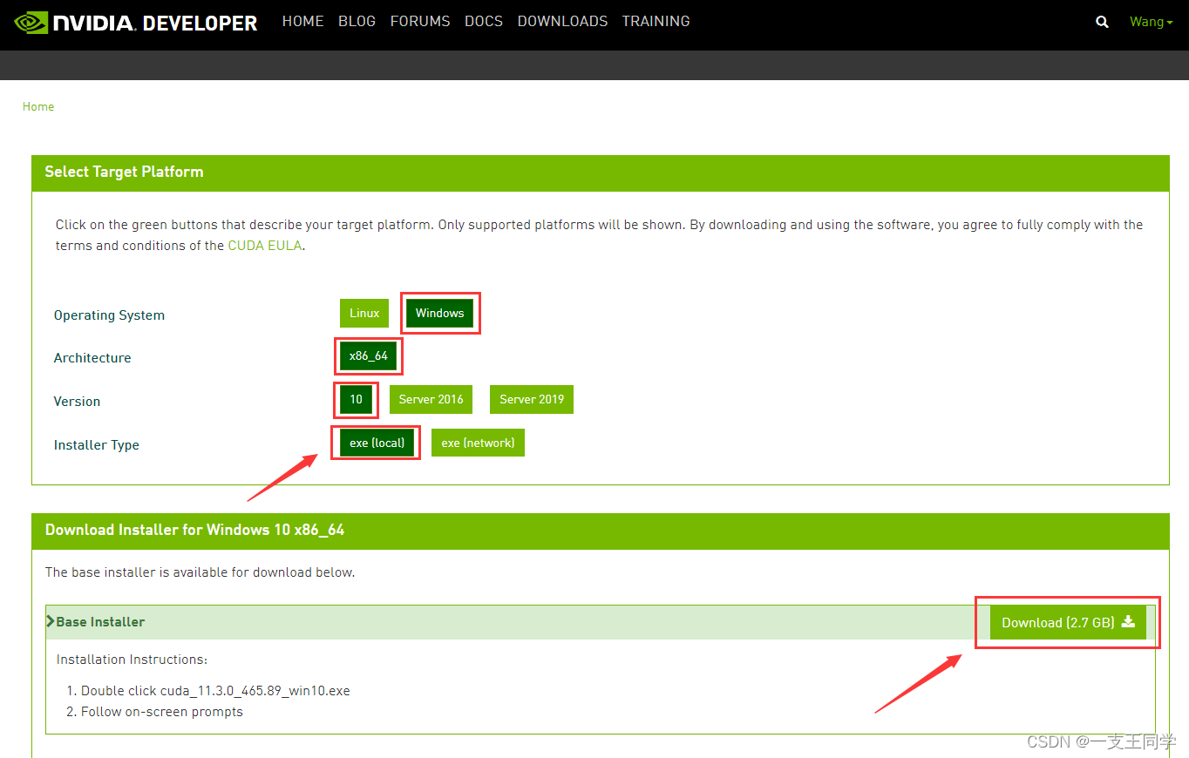The width and height of the screenshot is (1189, 758).
Task: Click the NVIDIA Developer logo
Action: (137, 23)
